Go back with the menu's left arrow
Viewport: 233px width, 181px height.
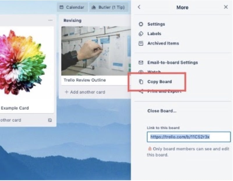(x=139, y=7)
